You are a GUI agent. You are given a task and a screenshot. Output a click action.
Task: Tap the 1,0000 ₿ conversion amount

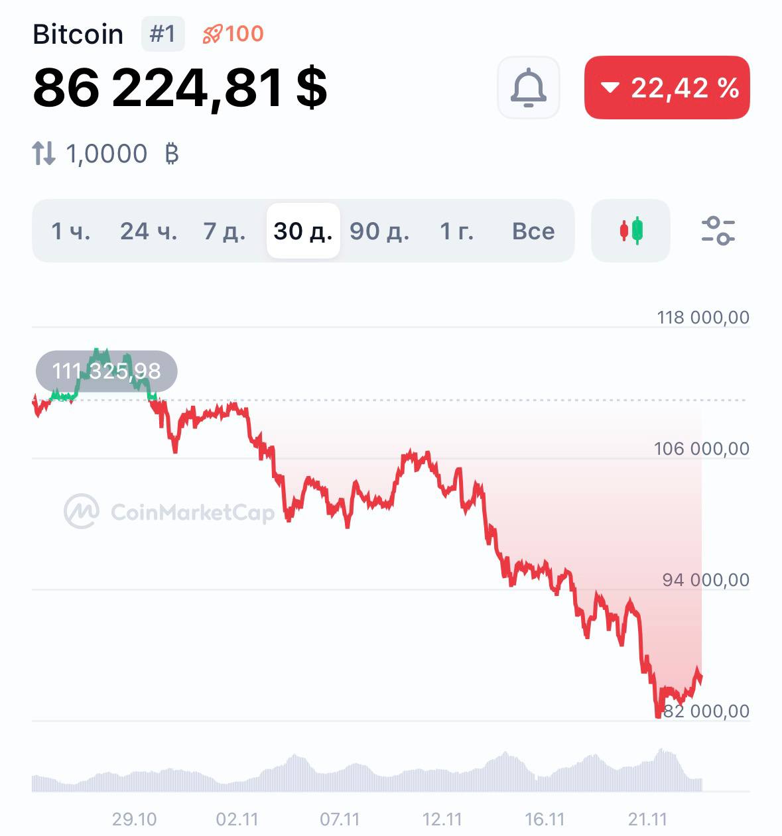coord(123,154)
